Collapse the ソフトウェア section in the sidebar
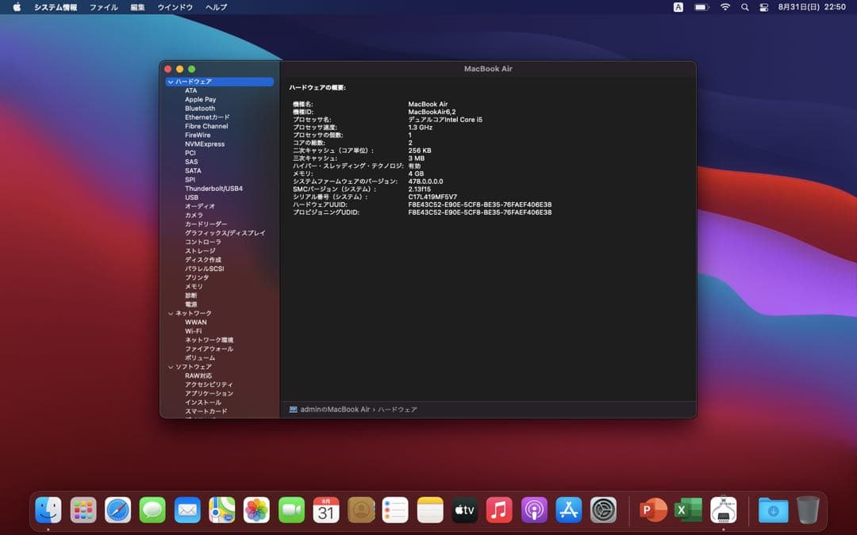This screenshot has height=535, width=857. pos(170,366)
